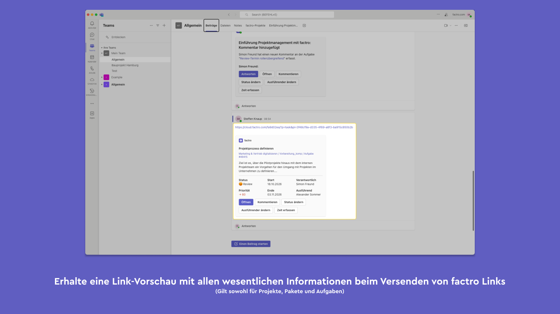
Task: Click the factro logo in the link preview card
Action: pos(241,140)
